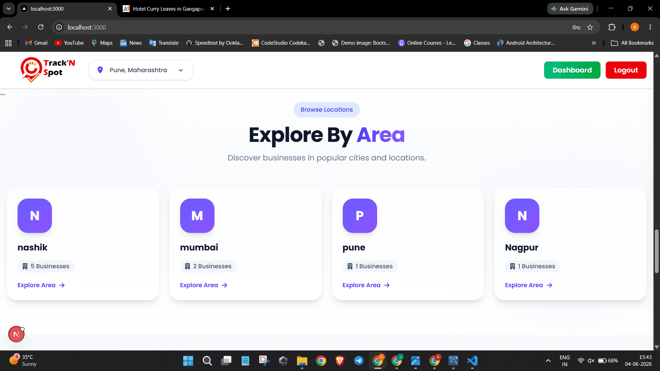Click the 5 Businesses badge on nashik
This screenshot has height=371, width=660.
pyautogui.click(x=46, y=266)
